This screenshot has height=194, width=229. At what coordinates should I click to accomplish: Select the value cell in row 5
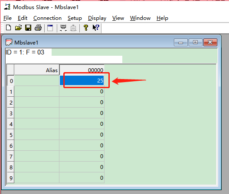pos(82,134)
